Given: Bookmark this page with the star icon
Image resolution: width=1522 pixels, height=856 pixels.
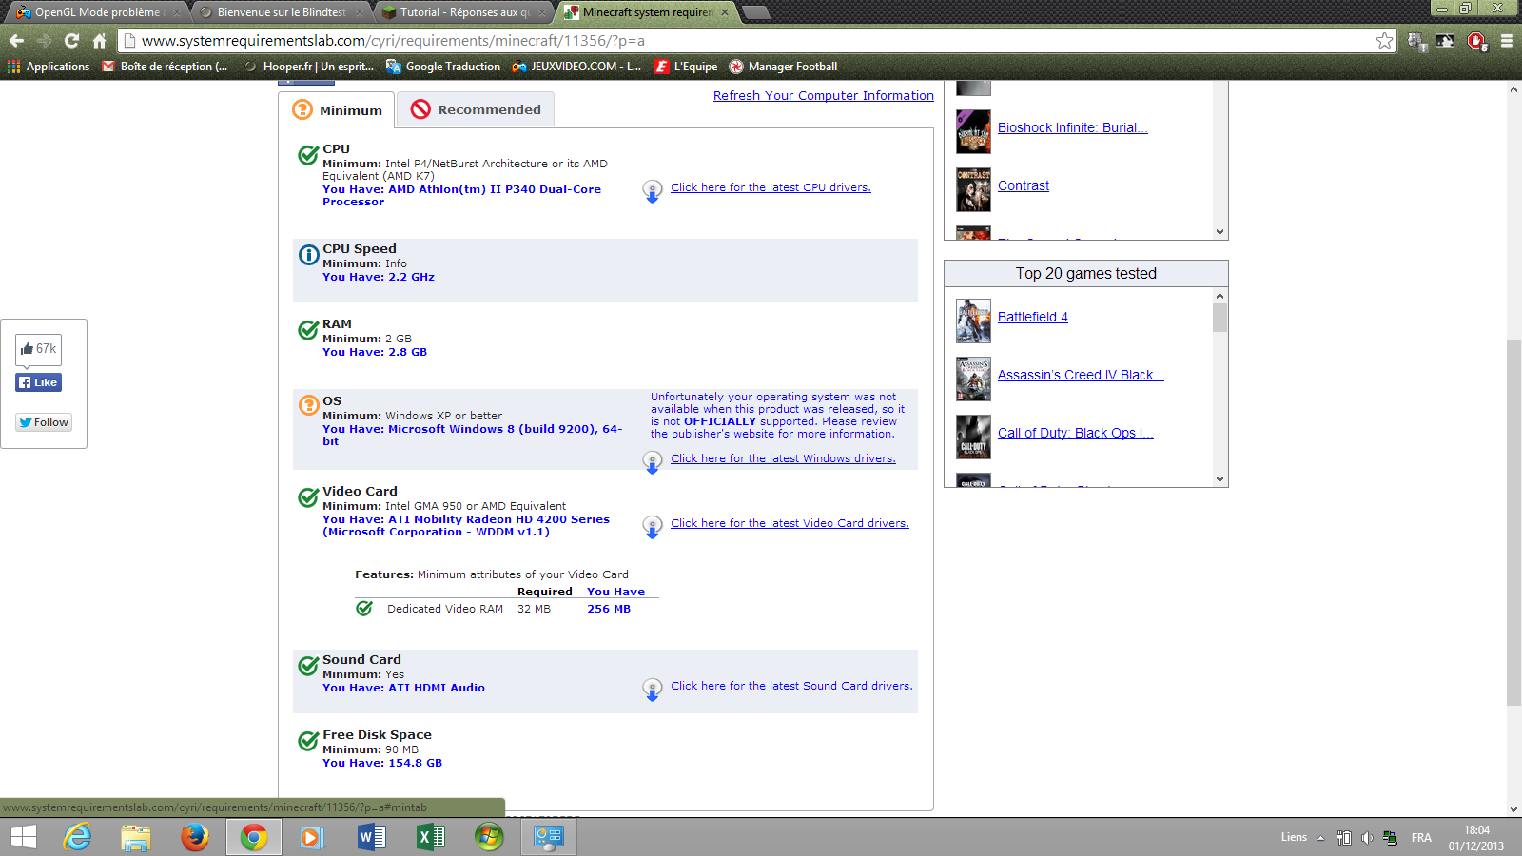Looking at the screenshot, I should pyautogui.click(x=1384, y=41).
